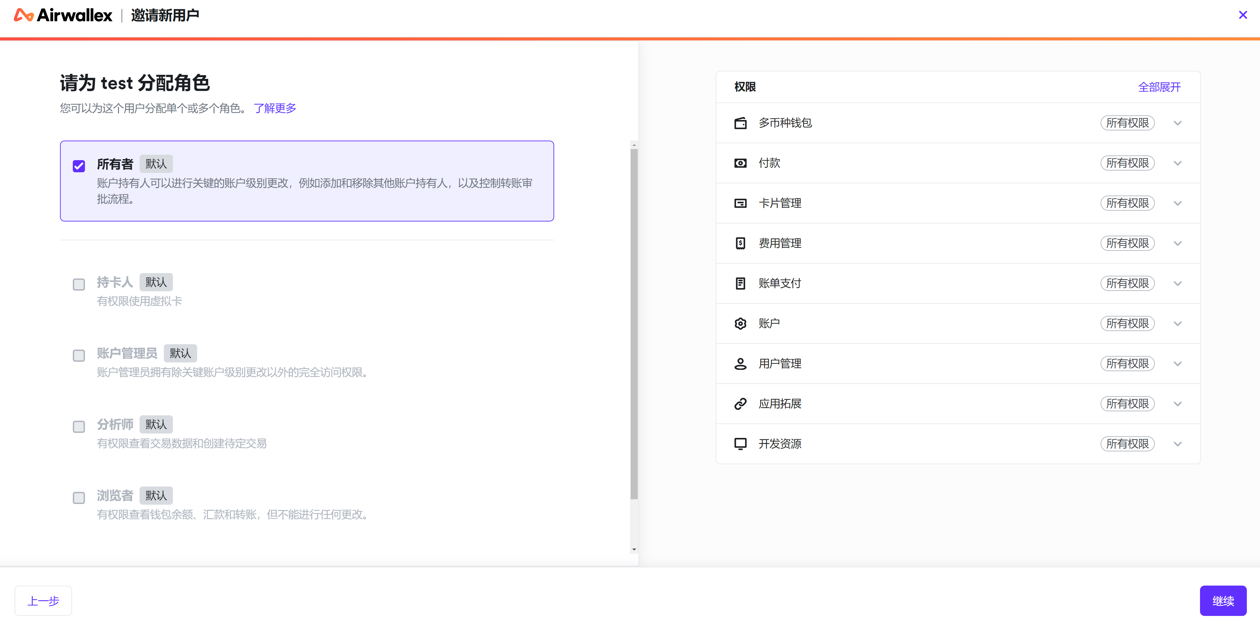Click the gear icon beside 账户
This screenshot has height=623, width=1260.
tap(740, 324)
